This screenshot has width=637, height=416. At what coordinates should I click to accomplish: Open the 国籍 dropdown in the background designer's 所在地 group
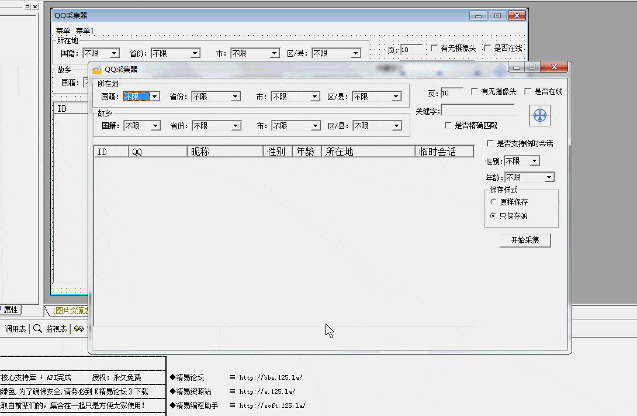115,53
